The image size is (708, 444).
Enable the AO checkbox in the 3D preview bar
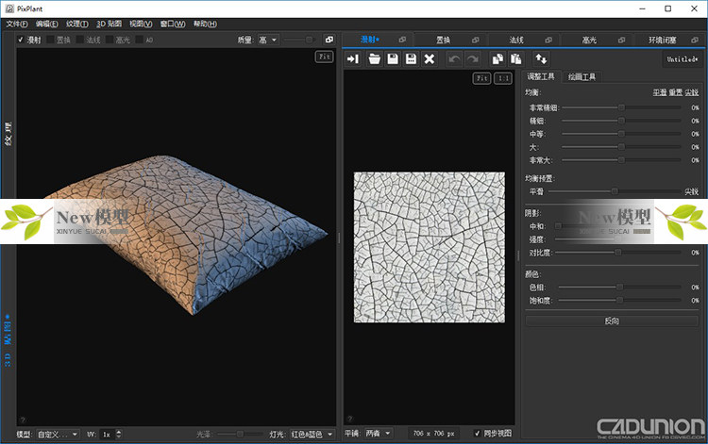(139, 40)
